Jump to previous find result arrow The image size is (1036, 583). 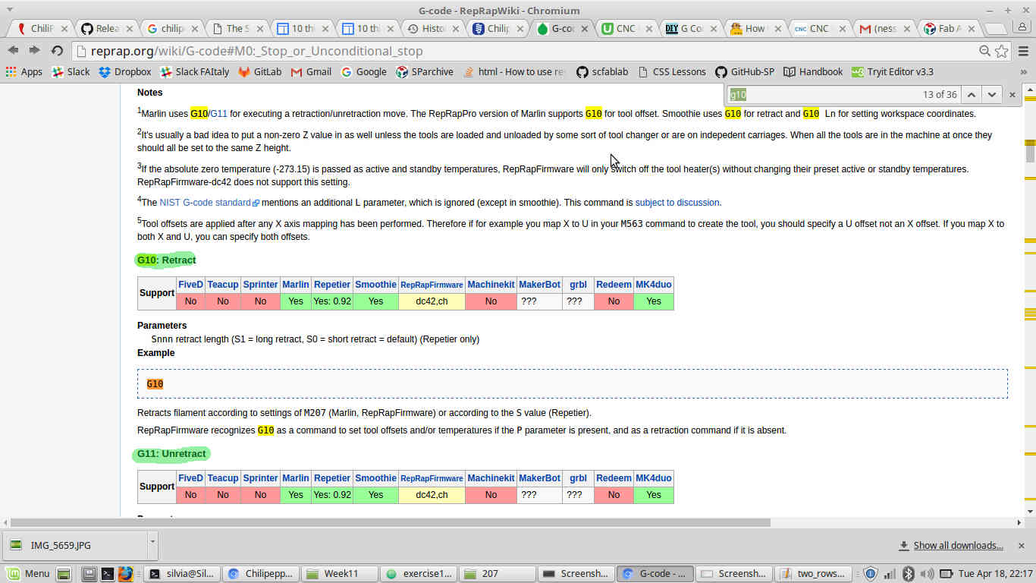[x=971, y=95]
